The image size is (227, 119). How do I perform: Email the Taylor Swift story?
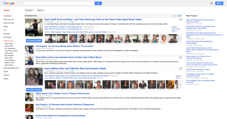(75, 22)
